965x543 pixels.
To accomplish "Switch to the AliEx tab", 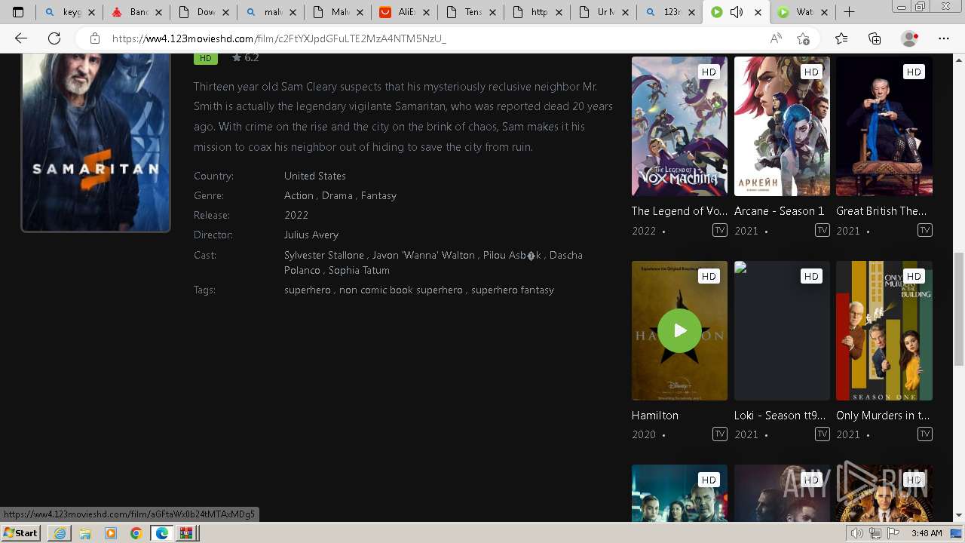I will point(406,12).
